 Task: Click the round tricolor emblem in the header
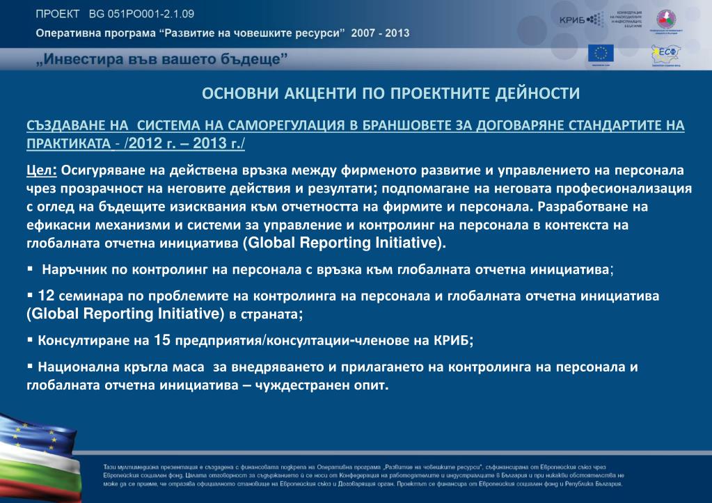666,21
